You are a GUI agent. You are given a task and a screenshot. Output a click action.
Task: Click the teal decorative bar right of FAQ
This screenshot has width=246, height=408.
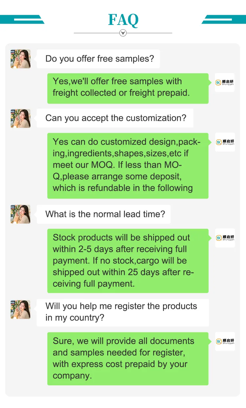[224, 20]
